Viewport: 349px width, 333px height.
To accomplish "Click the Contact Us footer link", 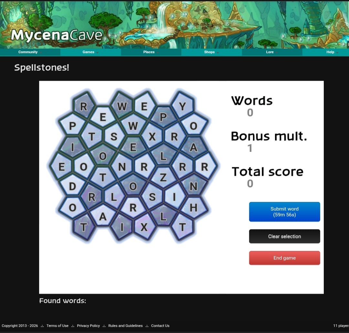I will click(x=160, y=326).
